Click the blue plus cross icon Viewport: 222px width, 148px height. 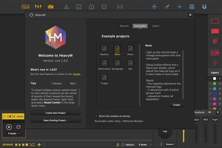pyautogui.click(x=179, y=7)
